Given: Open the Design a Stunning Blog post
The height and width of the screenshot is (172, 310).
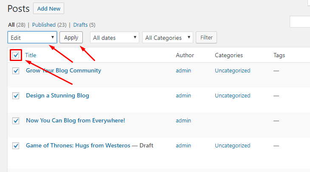Looking at the screenshot, I should (x=57, y=96).
